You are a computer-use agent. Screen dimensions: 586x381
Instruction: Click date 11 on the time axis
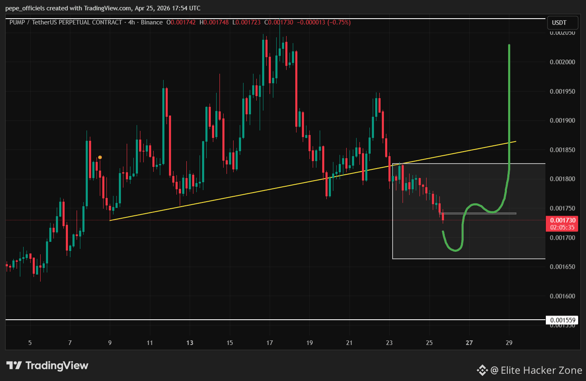pos(150,343)
